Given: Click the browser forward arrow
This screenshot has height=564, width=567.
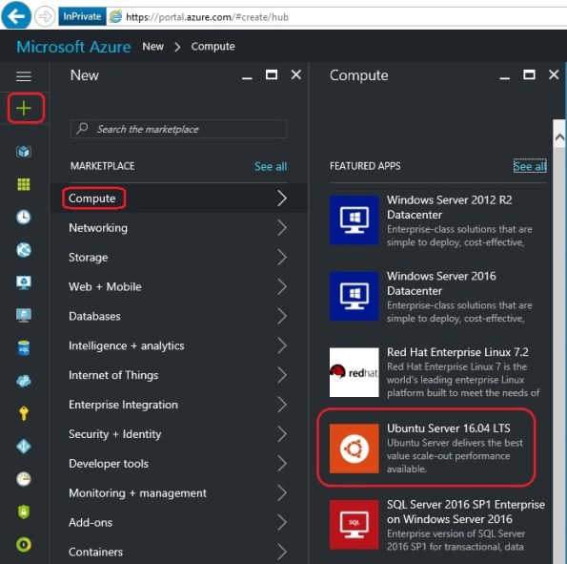Looking at the screenshot, I should [45, 16].
